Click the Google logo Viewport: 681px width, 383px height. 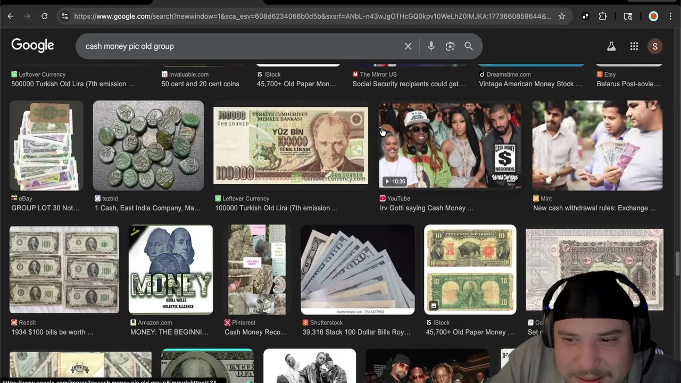[x=32, y=46]
